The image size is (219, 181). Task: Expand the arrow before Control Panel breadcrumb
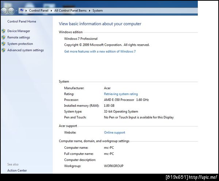coord(26,11)
